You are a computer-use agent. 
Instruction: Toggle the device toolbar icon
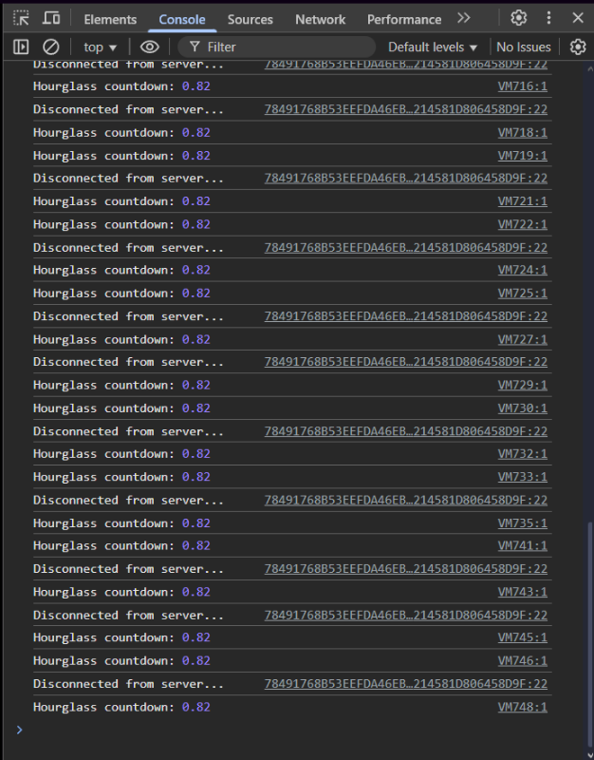[x=51, y=18]
